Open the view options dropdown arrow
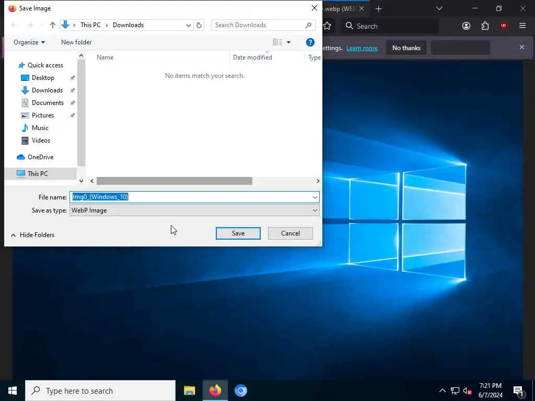535x401 pixels. click(288, 42)
